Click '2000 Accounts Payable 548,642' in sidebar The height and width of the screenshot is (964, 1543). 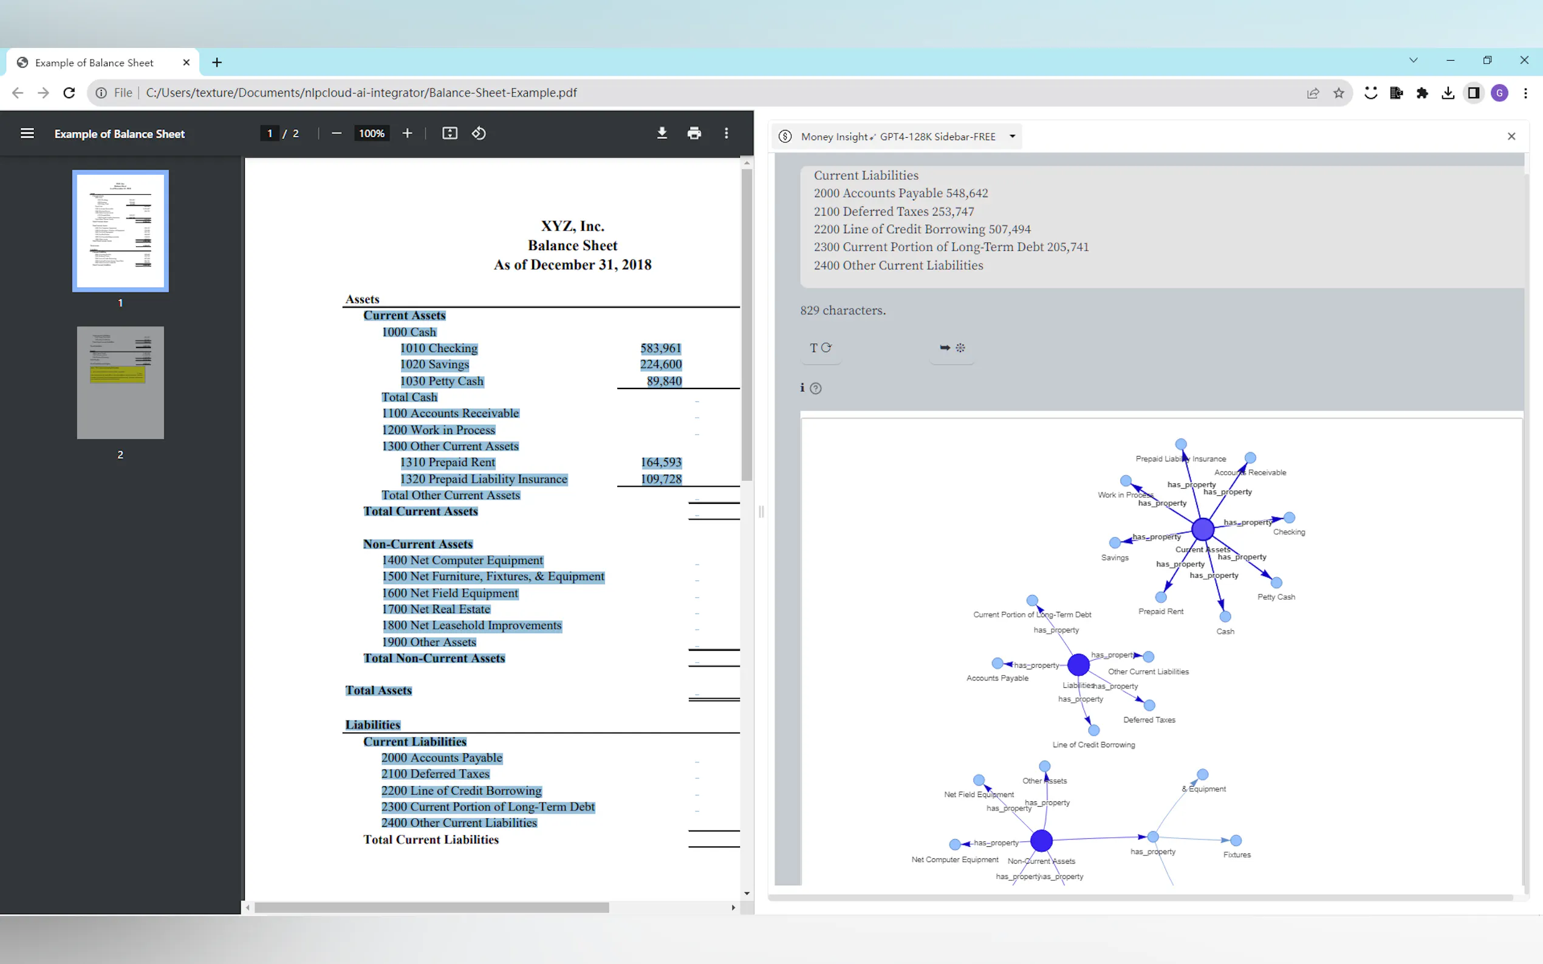pyautogui.click(x=901, y=193)
